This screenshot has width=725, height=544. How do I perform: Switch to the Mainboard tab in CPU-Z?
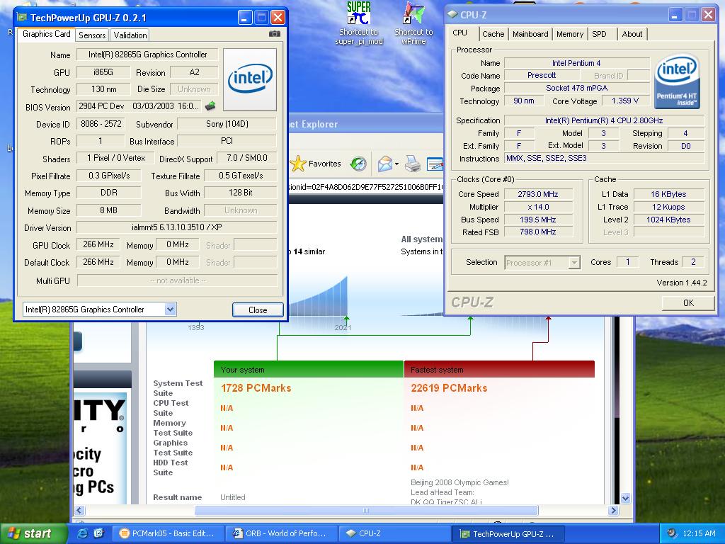click(530, 34)
